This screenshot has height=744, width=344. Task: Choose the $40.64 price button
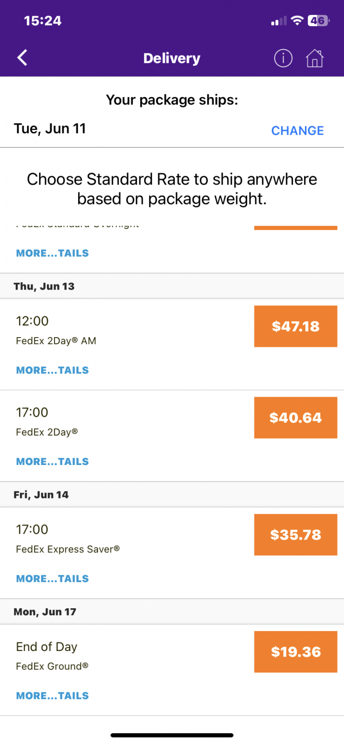[295, 418]
